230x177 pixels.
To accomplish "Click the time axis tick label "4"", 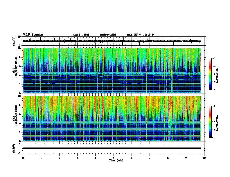I will point(96,158).
